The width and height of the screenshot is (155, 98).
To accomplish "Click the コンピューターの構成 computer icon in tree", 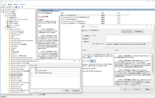I will (x=4, y=12).
